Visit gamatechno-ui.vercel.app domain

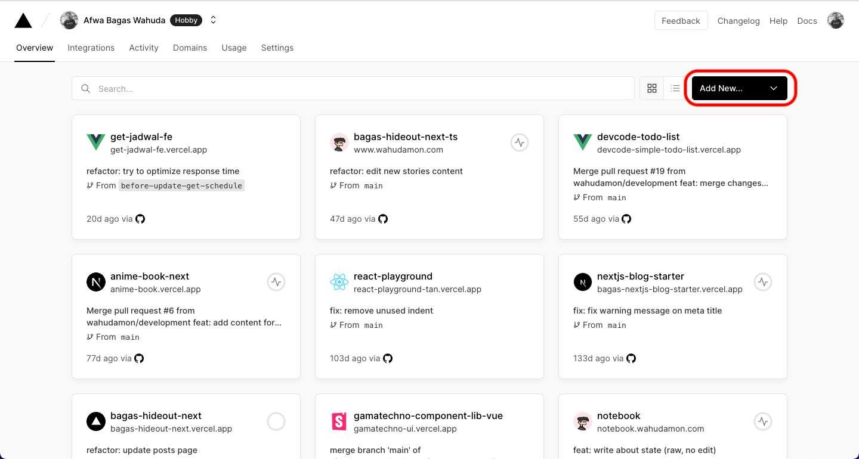405,429
